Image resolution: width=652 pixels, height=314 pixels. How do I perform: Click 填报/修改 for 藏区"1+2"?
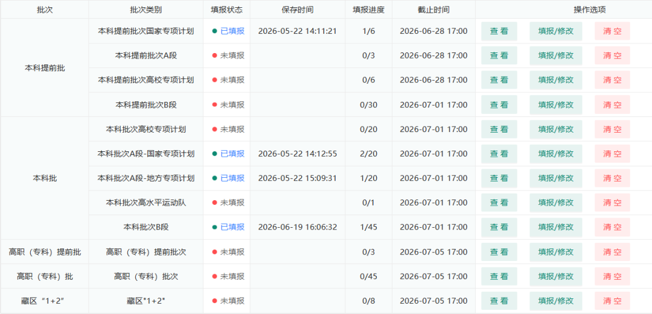[x=555, y=301]
